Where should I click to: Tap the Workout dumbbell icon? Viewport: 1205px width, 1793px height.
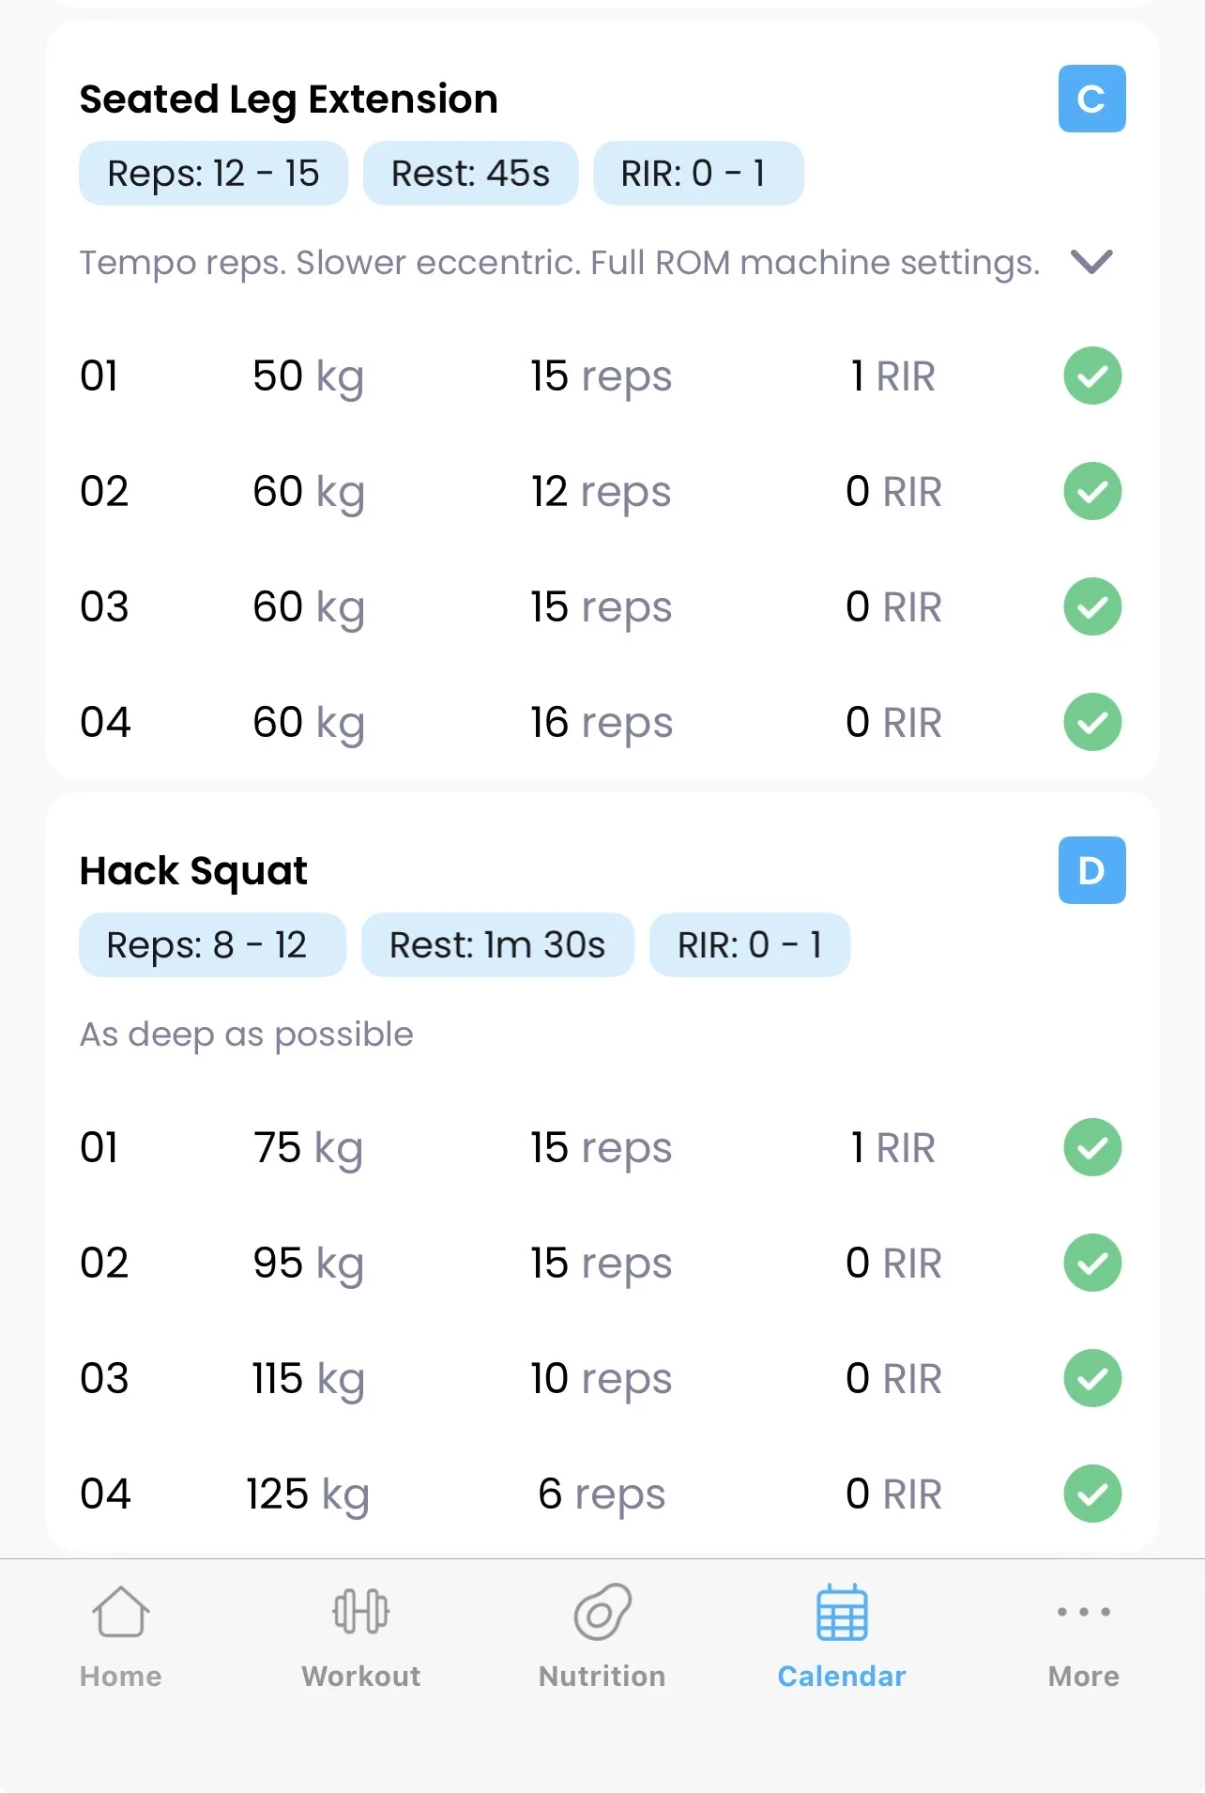point(361,1613)
